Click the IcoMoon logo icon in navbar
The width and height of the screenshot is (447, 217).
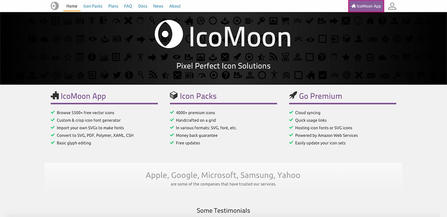[55, 6]
